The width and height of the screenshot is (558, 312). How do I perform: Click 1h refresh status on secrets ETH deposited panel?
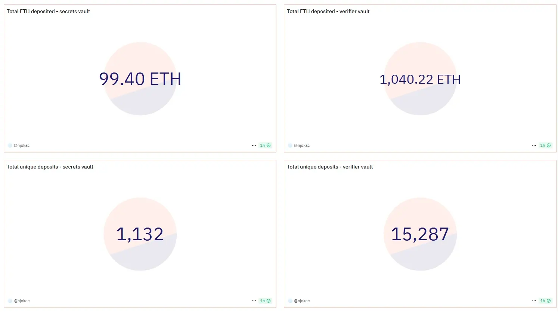(265, 145)
